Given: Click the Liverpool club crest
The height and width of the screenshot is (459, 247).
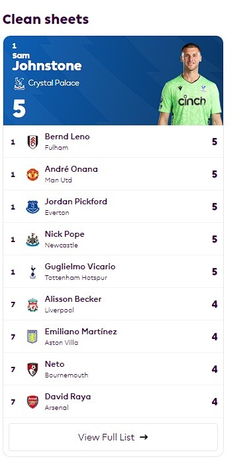Looking at the screenshot, I should (32, 304).
